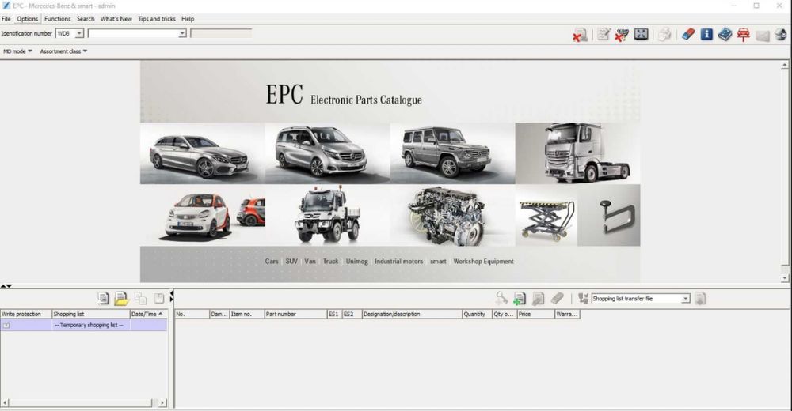
Task: Open shopping list yellow folder icon
Action: [121, 299]
